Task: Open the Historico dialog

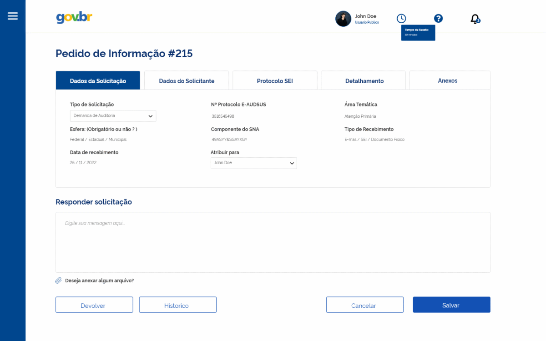Action: [177, 305]
